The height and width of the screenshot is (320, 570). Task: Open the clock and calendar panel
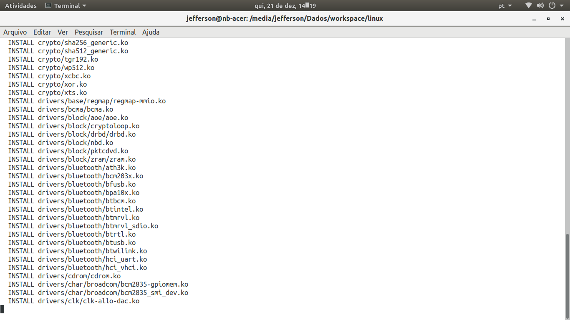coord(285,6)
